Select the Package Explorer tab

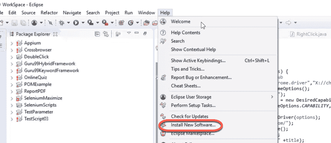pos(33,34)
